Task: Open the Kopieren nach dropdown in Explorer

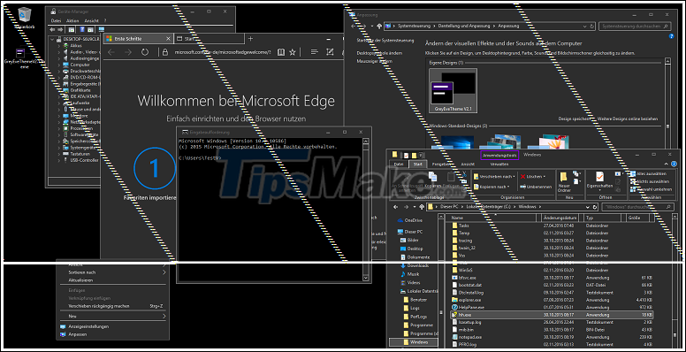Action: [x=492, y=187]
